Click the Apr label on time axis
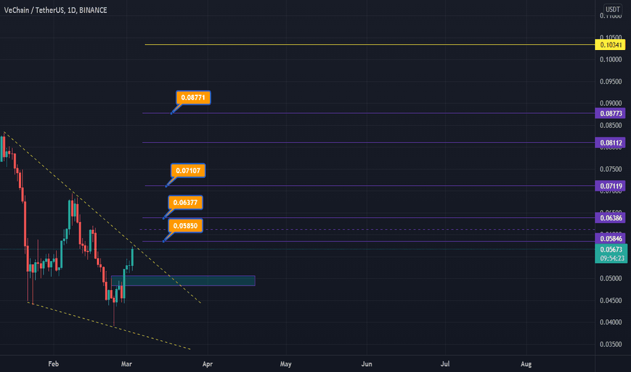 pos(207,364)
